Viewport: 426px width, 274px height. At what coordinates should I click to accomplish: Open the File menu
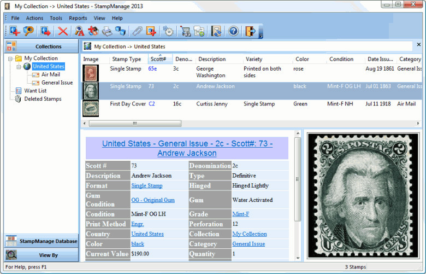click(15, 18)
